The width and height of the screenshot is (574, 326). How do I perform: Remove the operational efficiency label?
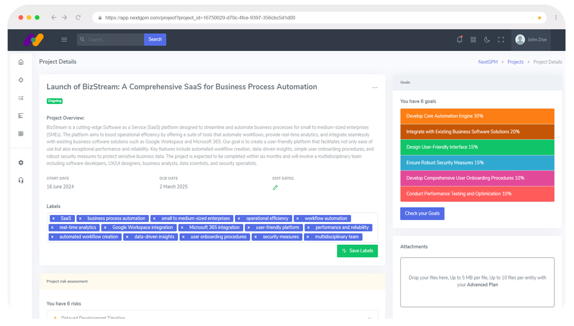(x=239, y=218)
